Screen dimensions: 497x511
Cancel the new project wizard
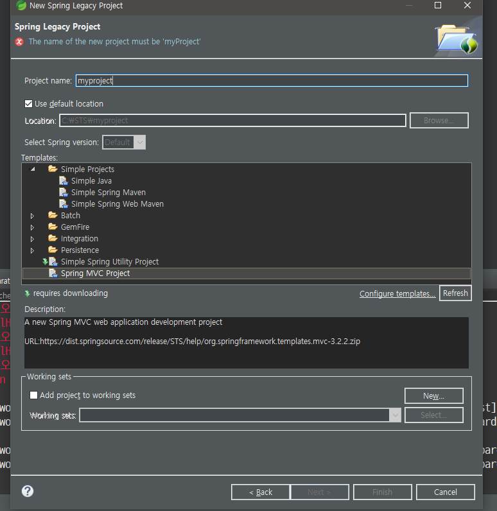coord(446,492)
